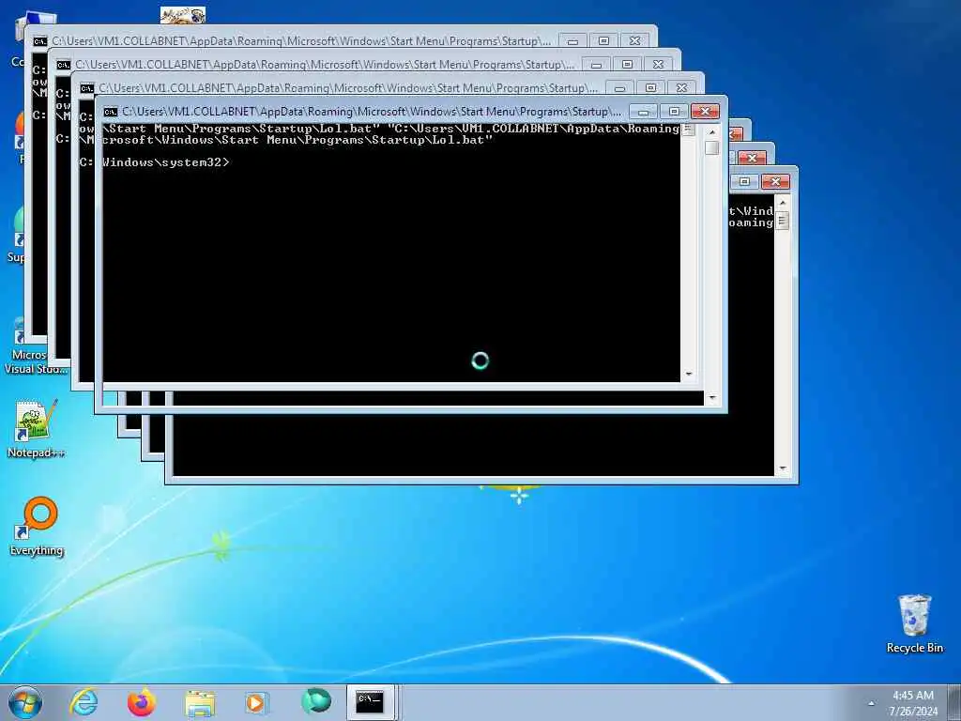Minimize the cmd window directly behind the front one
Image resolution: width=961 pixels, height=721 pixels.
click(x=619, y=88)
